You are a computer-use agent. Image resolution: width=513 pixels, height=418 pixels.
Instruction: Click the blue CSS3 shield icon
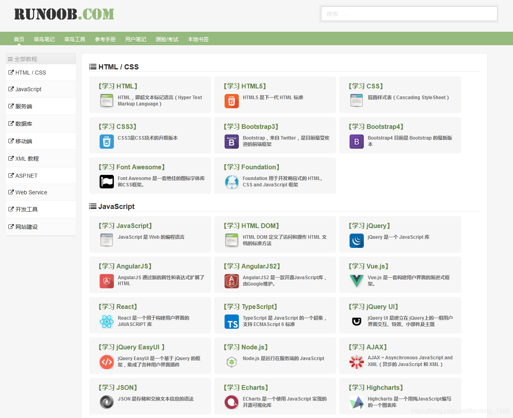pyautogui.click(x=107, y=142)
